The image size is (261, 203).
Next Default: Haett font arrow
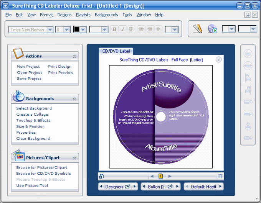pyautogui.click(x=220, y=187)
